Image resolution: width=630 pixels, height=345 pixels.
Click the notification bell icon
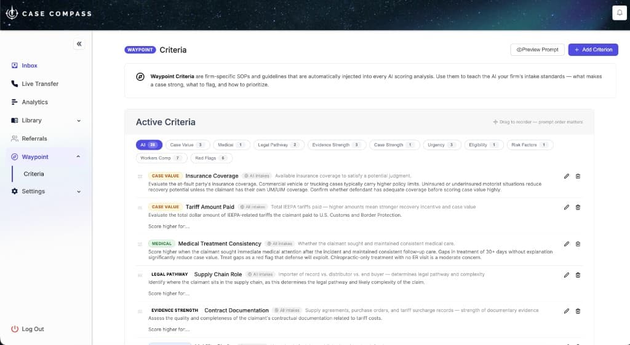click(x=618, y=13)
